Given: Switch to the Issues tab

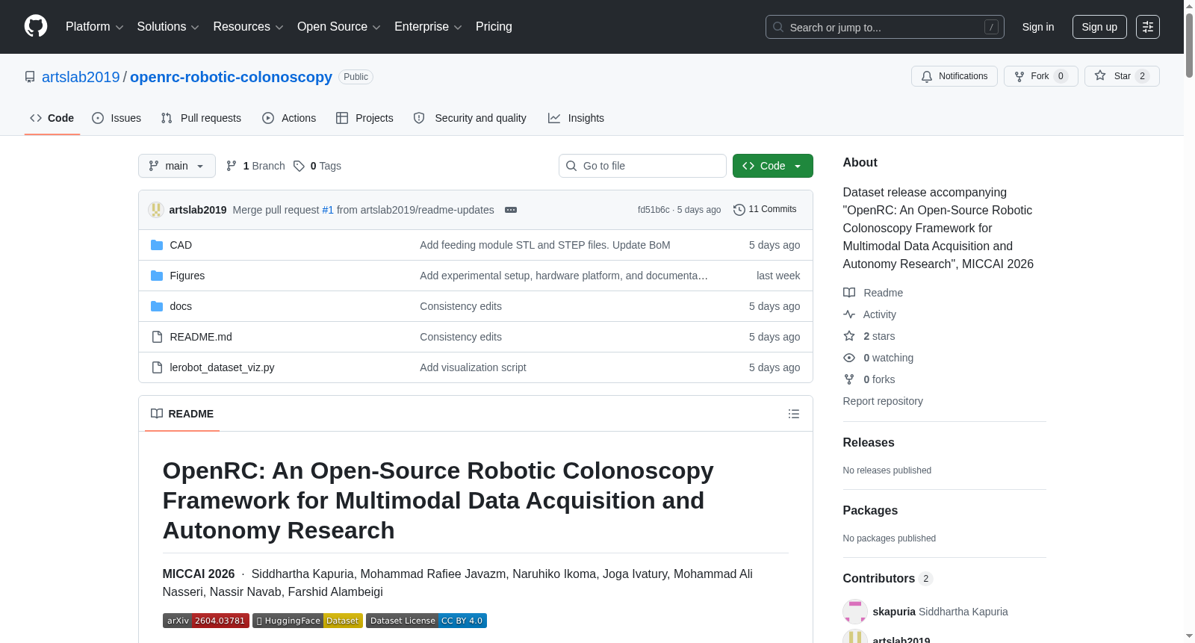Looking at the screenshot, I should [117, 118].
